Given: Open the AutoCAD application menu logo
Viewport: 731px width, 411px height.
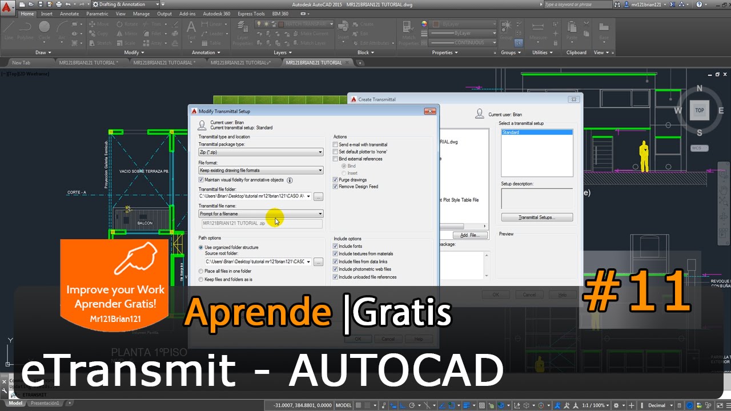Looking at the screenshot, I should 7,7.
